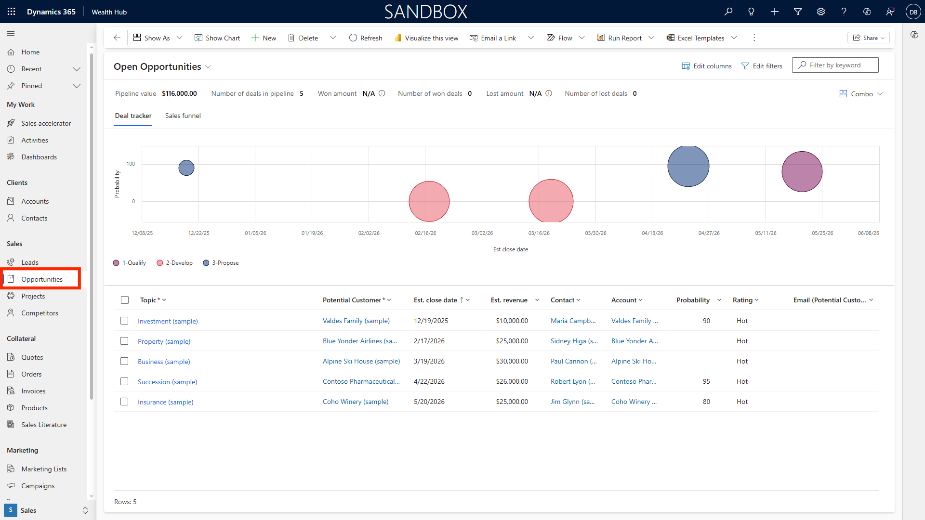Tick the Succession (sample) row checkbox
This screenshot has height=520, width=925.
[x=124, y=381]
